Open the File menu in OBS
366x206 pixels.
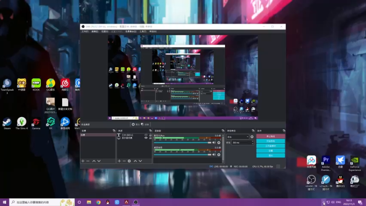(85, 32)
